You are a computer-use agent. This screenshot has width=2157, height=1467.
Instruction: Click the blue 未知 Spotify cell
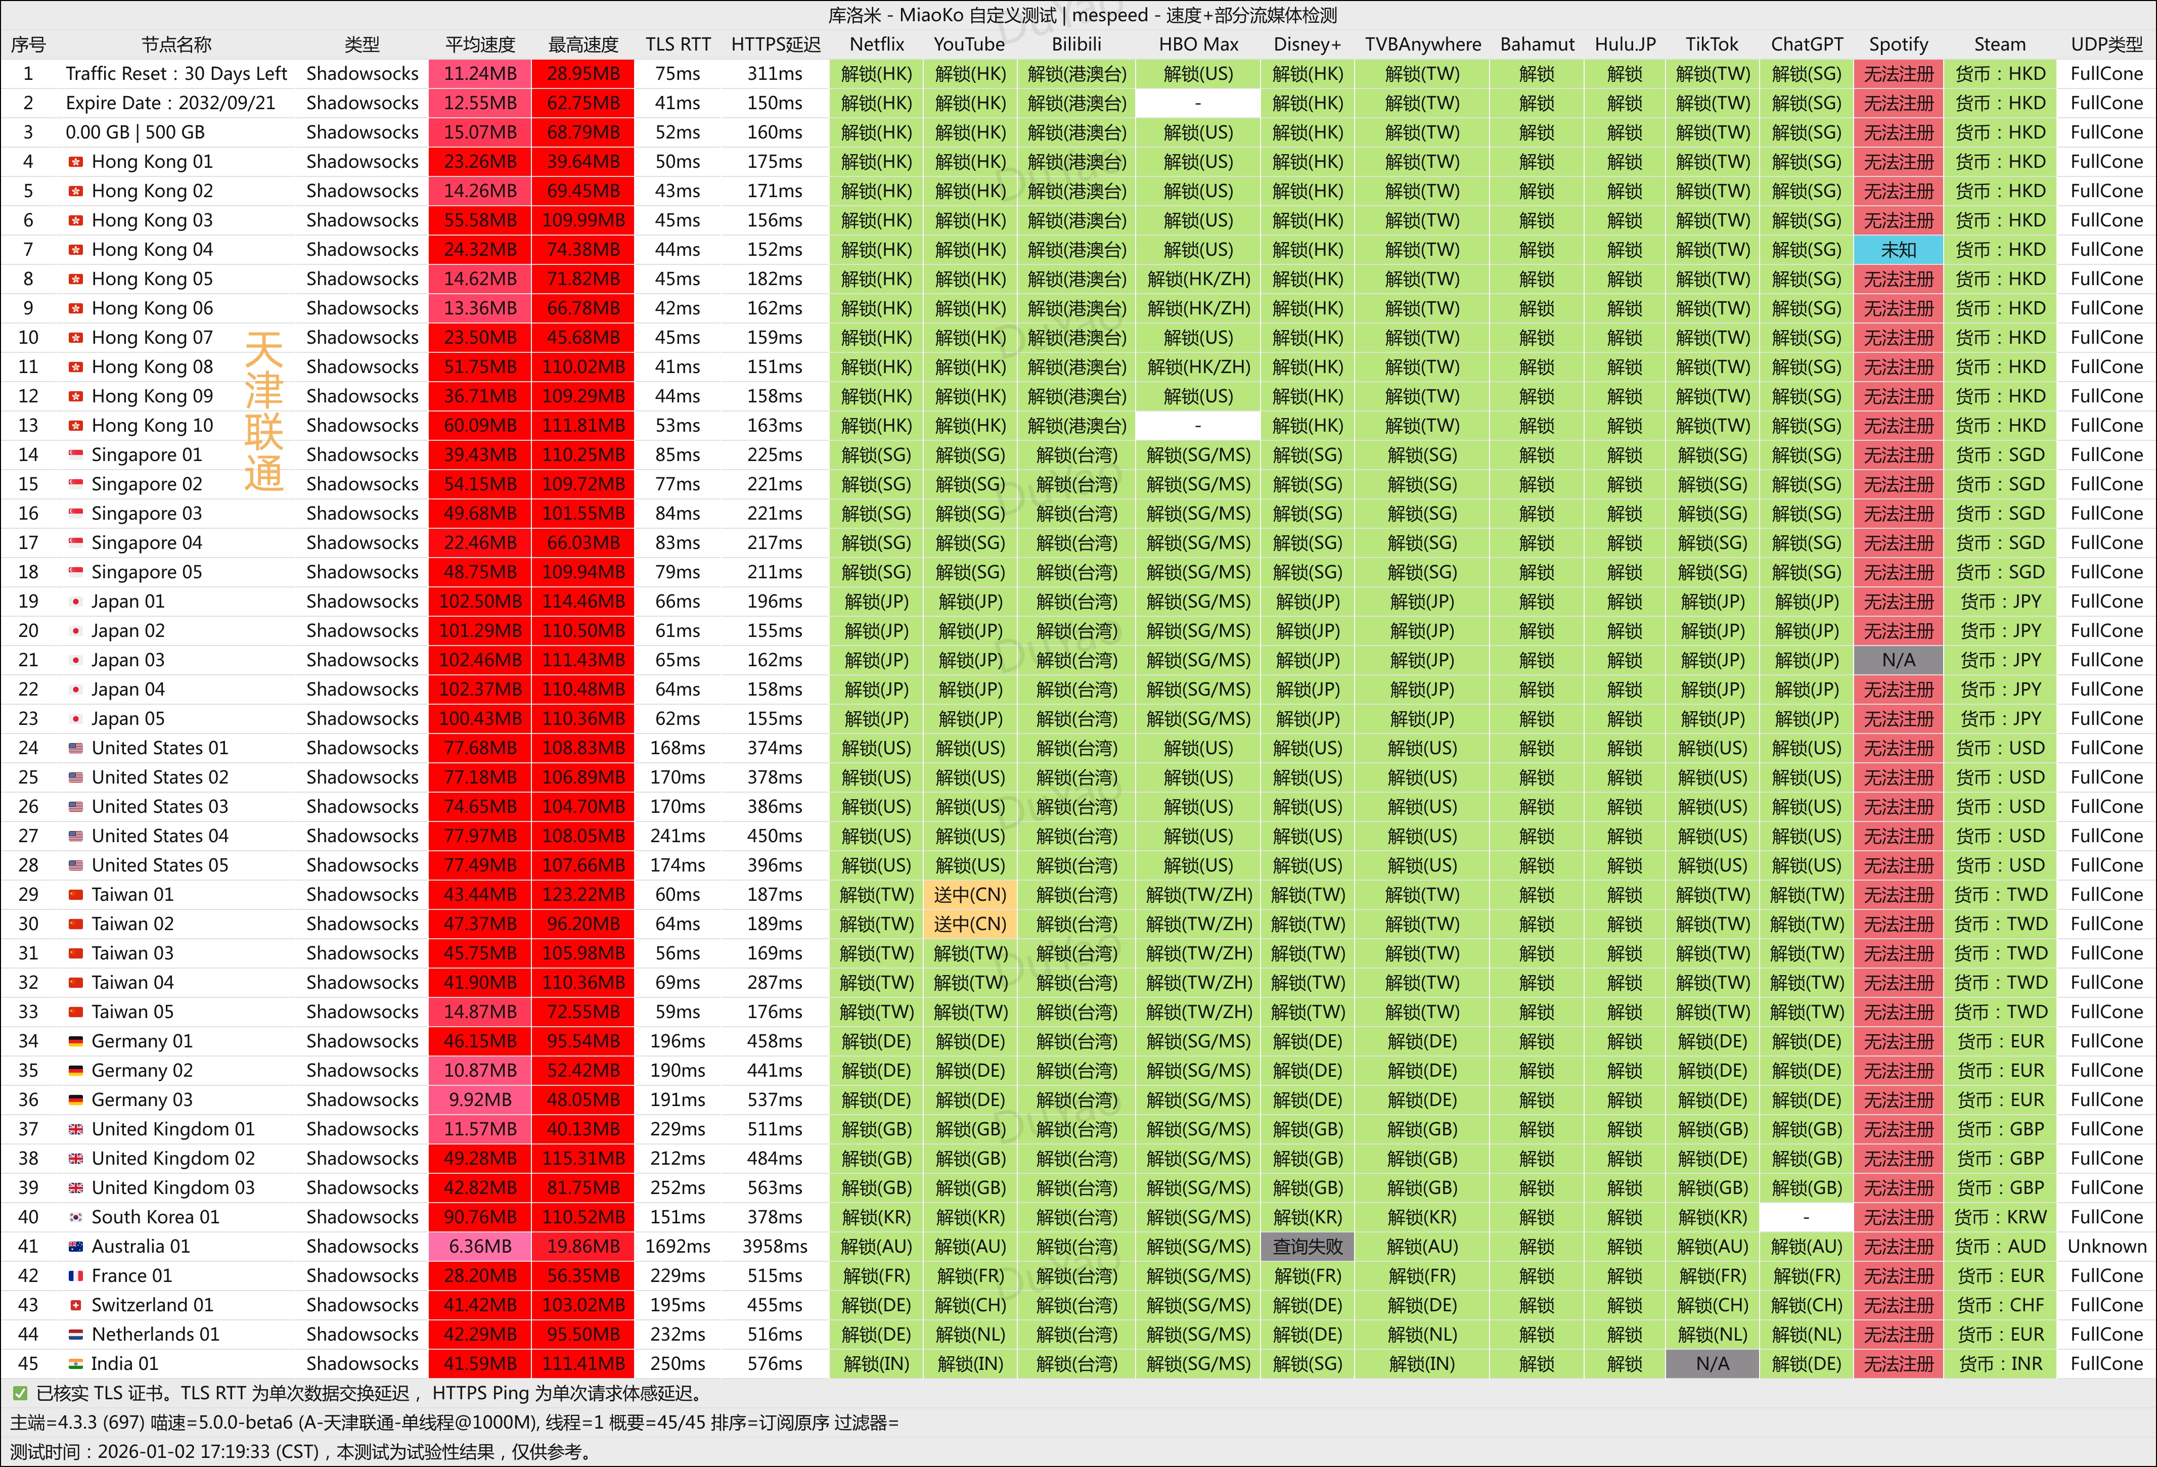tap(1898, 251)
